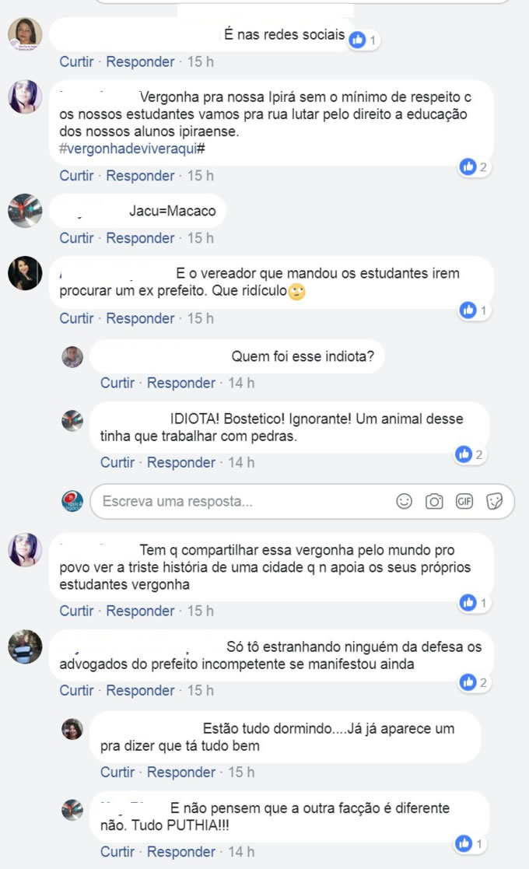Click the #vergonhadeviveraqui hashtag

pyautogui.click(x=132, y=149)
